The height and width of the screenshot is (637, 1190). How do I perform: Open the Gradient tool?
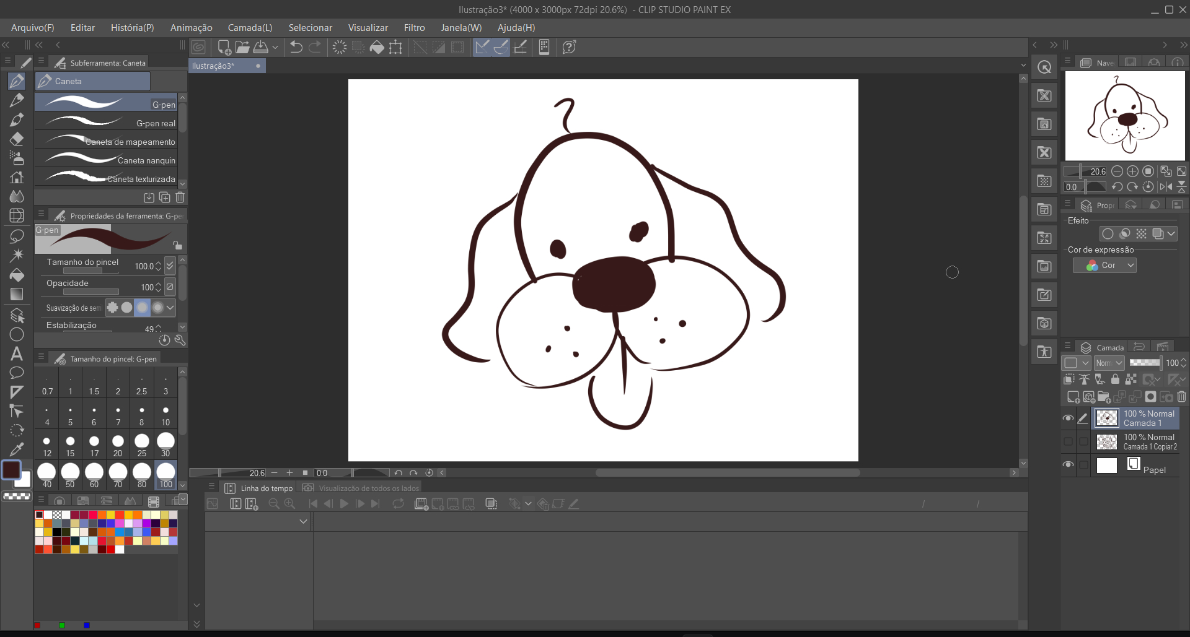17,295
